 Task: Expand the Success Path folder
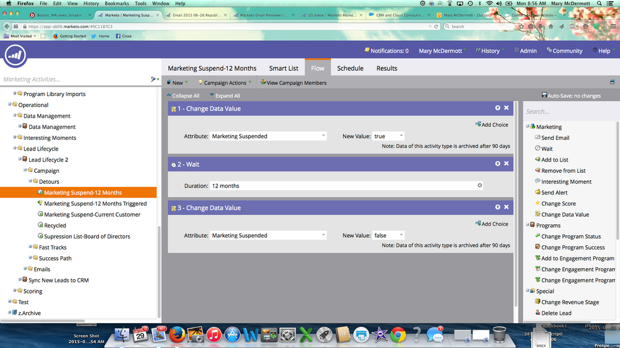point(30,258)
